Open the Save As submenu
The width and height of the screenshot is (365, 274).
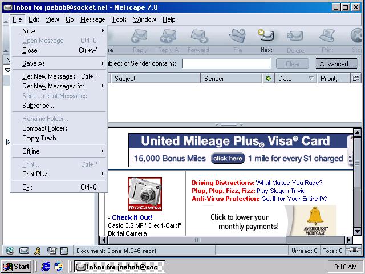pyautogui.click(x=59, y=63)
